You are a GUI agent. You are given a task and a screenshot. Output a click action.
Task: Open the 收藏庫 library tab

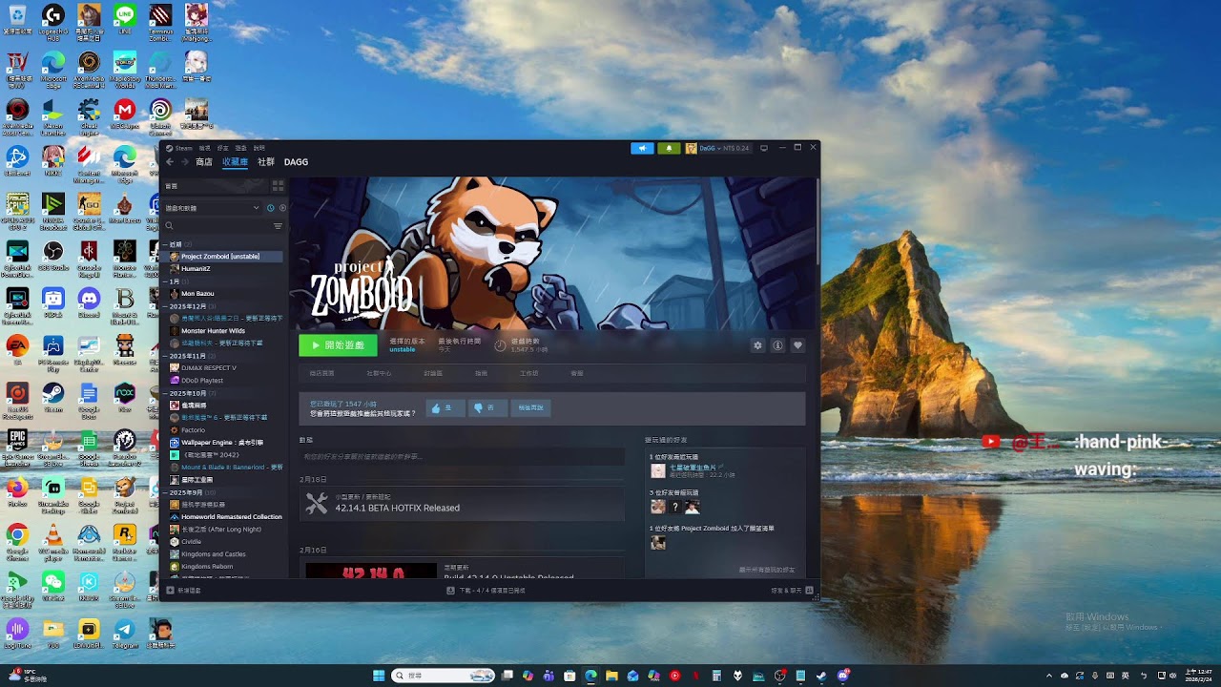(x=235, y=162)
